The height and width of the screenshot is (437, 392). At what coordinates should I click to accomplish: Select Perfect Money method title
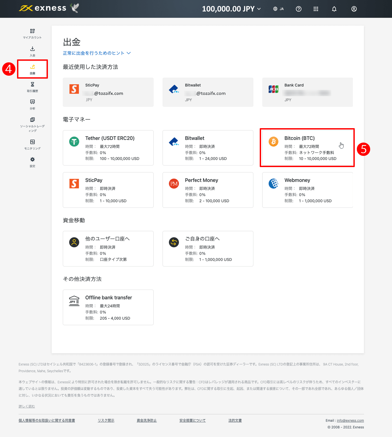(x=201, y=180)
